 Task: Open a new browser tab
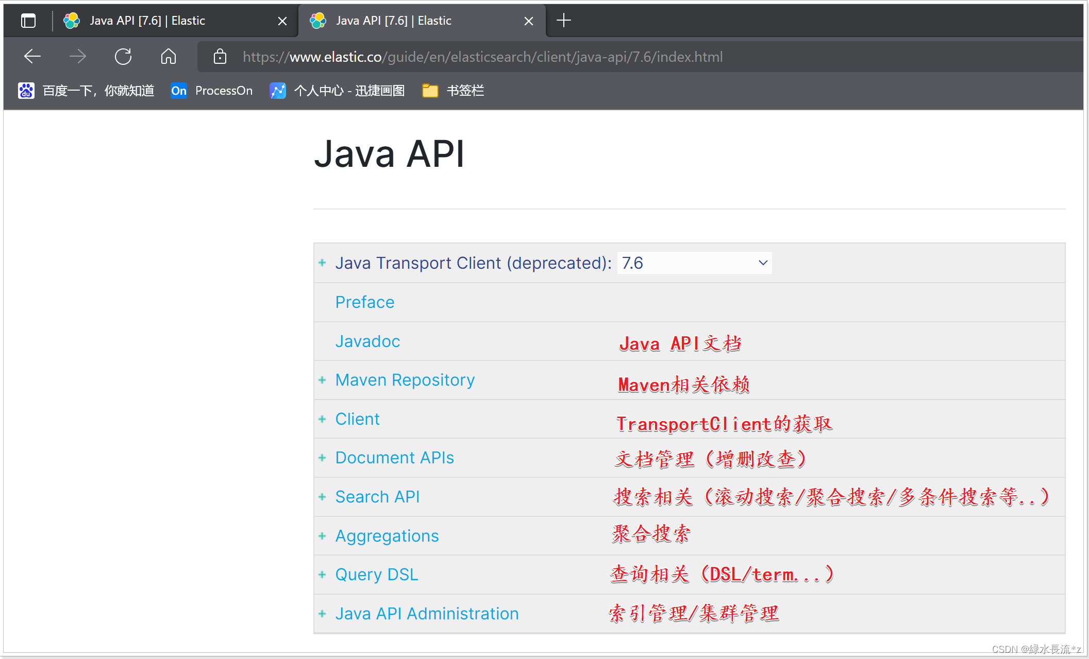click(x=564, y=21)
